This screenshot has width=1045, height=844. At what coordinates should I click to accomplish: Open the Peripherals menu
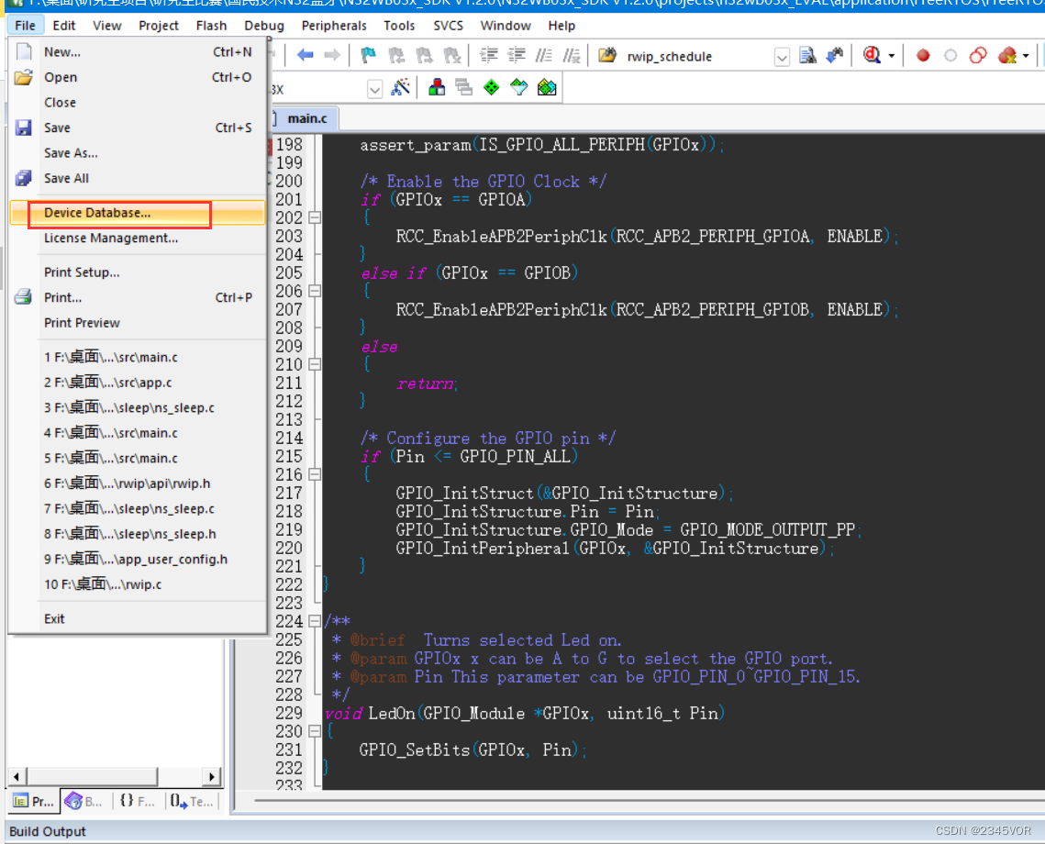click(x=334, y=26)
